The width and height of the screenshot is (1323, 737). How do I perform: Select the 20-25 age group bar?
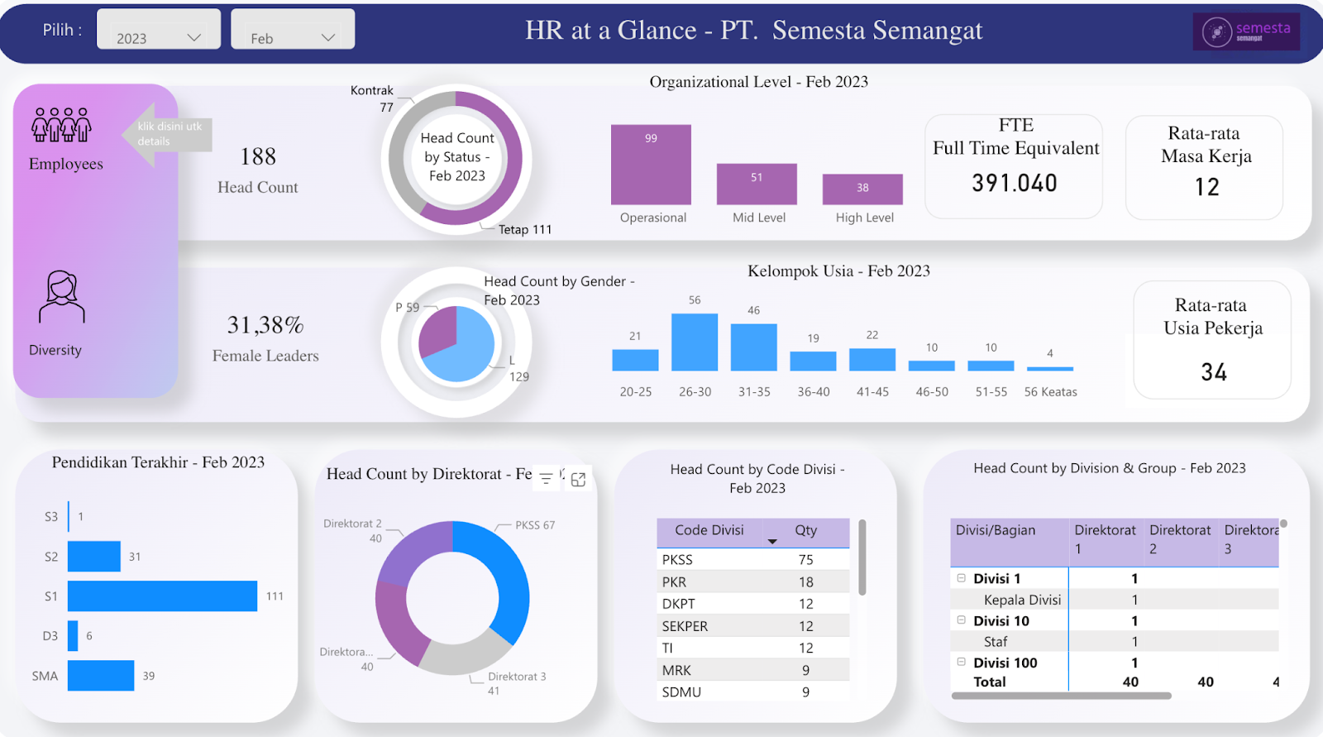[635, 360]
